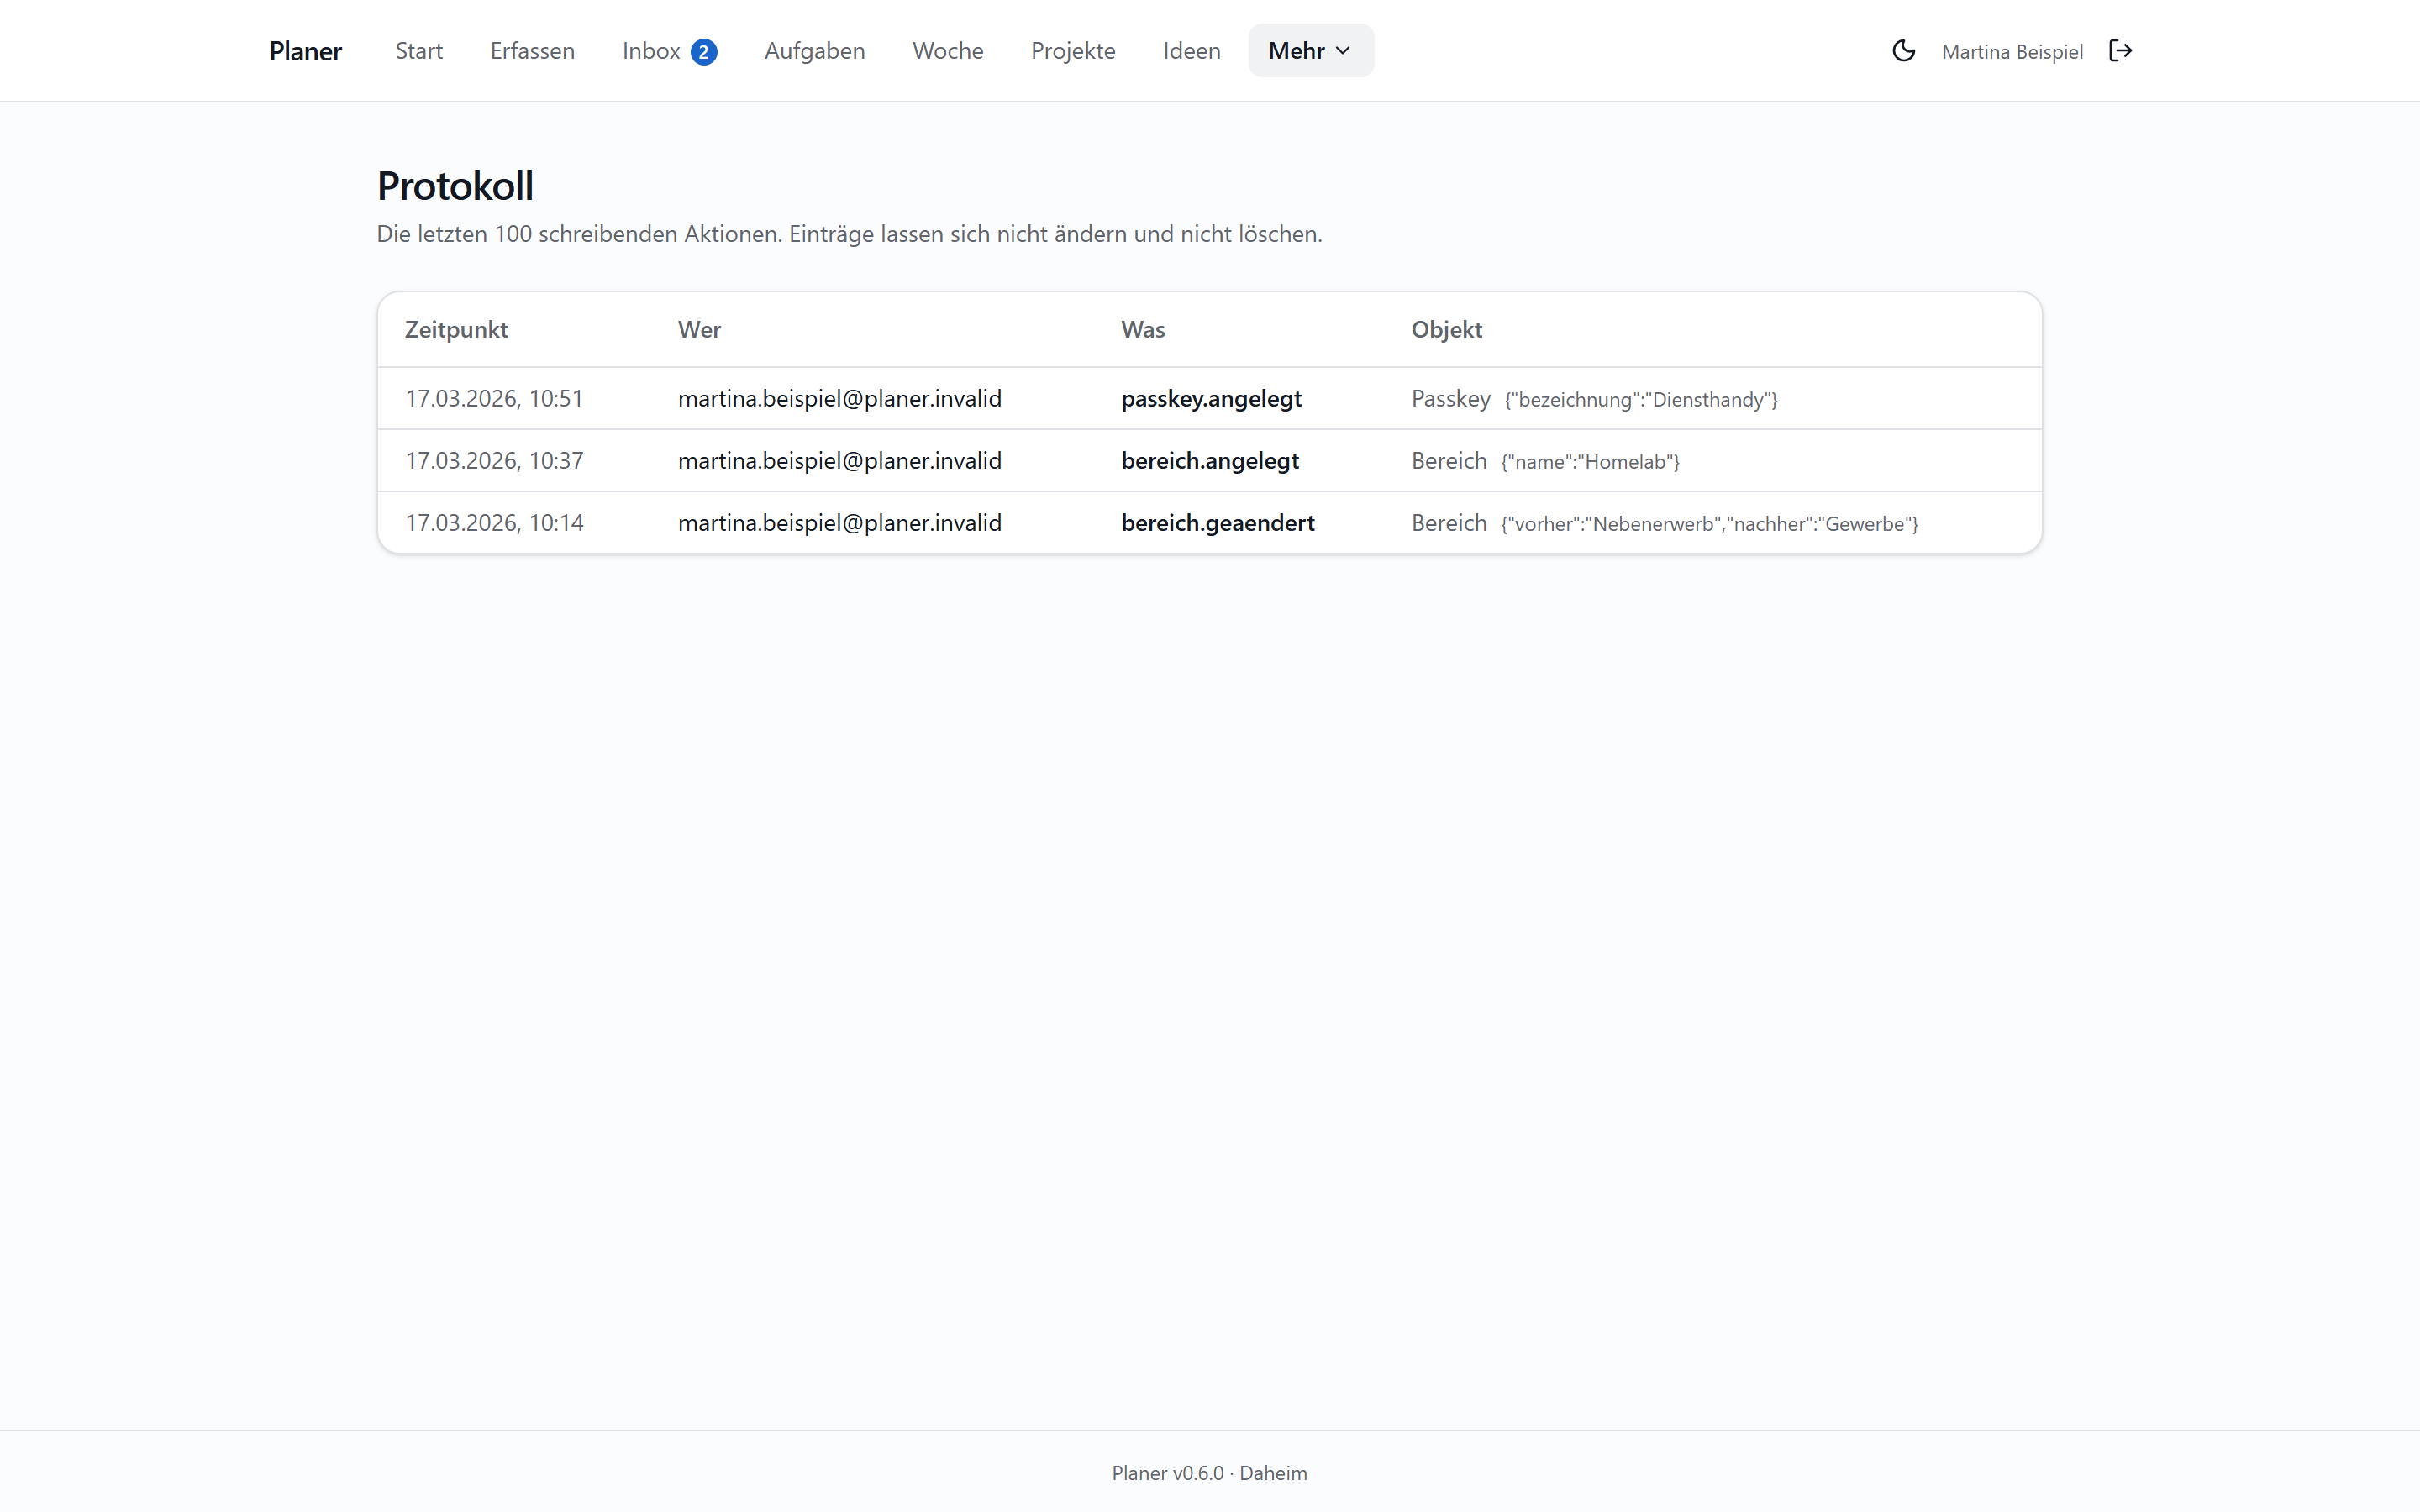Click the Zeitpunkt column header

tap(456, 329)
